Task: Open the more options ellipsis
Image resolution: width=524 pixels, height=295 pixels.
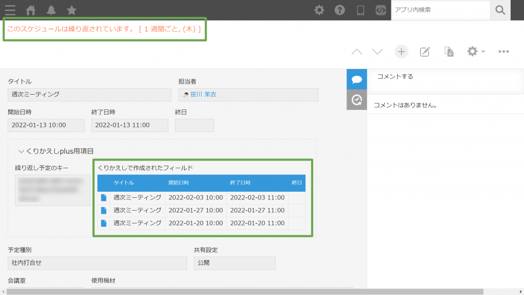Action: (504, 52)
